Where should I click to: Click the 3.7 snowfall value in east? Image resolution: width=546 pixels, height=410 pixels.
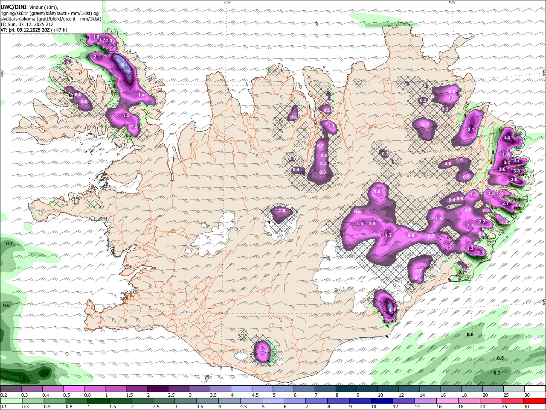coord(517,161)
